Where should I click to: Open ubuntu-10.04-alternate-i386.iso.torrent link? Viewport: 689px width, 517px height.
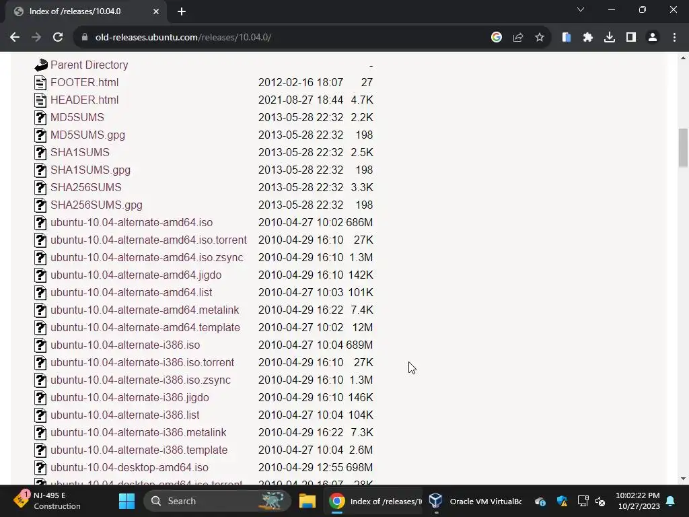(x=143, y=363)
